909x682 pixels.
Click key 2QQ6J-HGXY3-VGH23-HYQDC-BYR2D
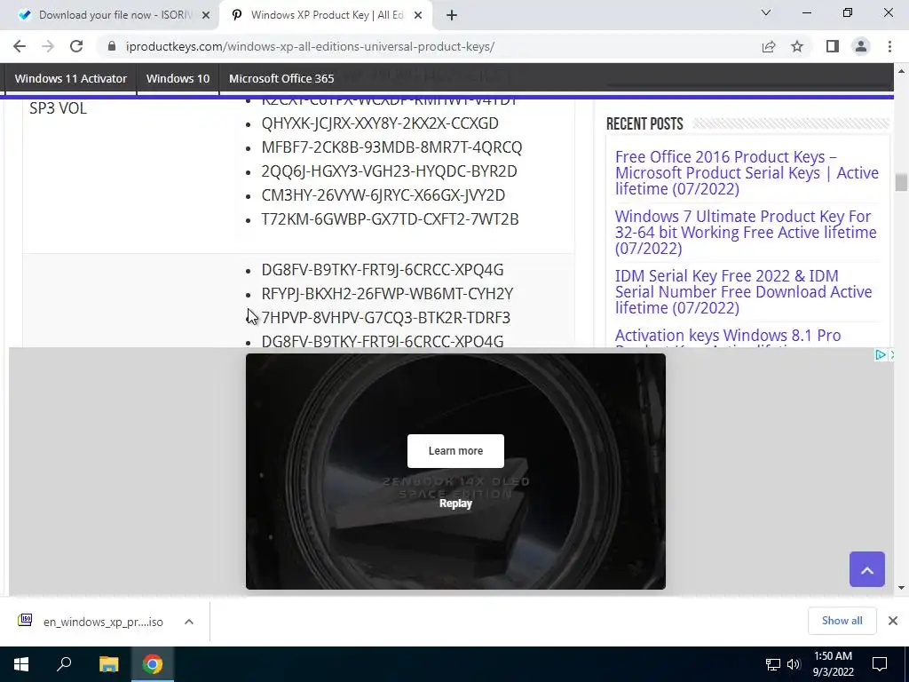tap(389, 171)
